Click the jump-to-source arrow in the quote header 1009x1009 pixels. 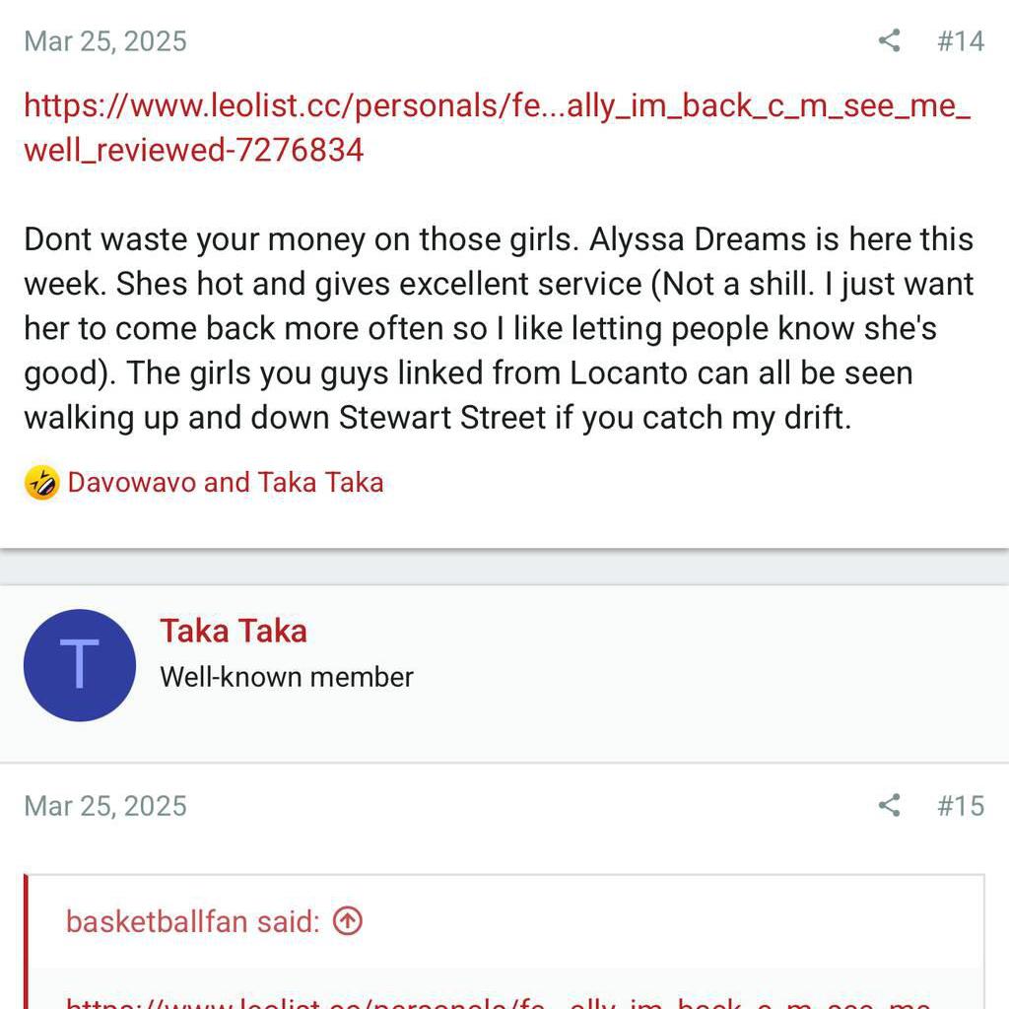point(347,921)
